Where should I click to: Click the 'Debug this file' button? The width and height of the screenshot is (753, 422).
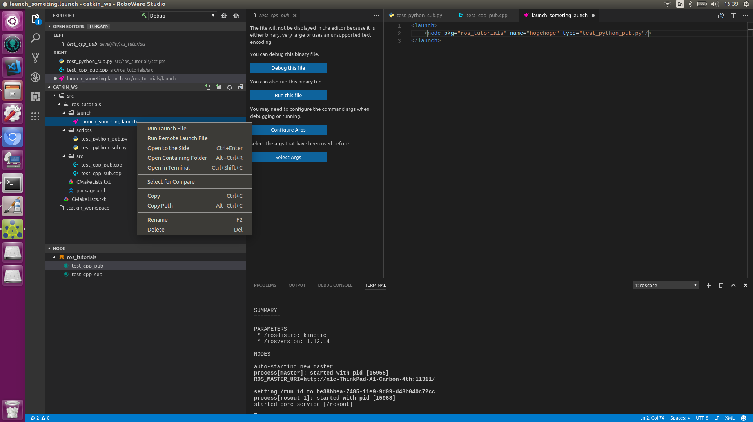tap(288, 68)
